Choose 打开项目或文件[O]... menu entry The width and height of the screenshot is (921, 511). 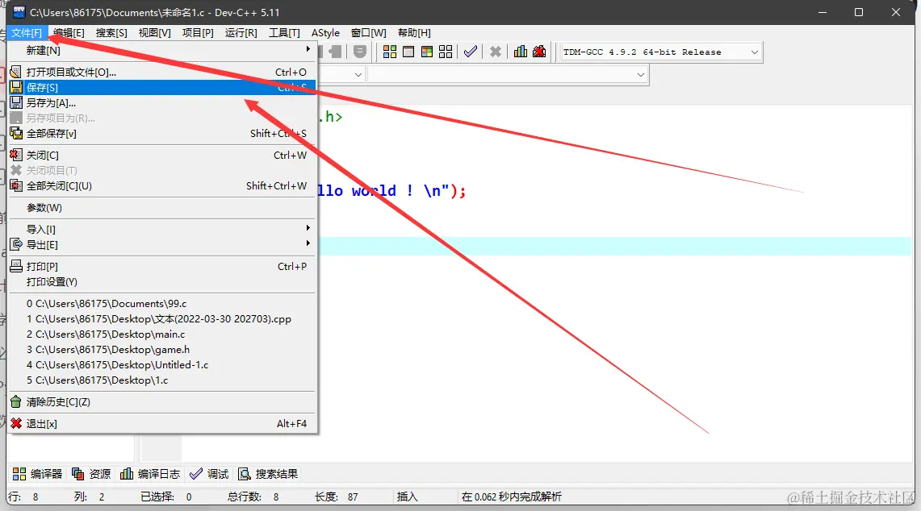pos(161,72)
